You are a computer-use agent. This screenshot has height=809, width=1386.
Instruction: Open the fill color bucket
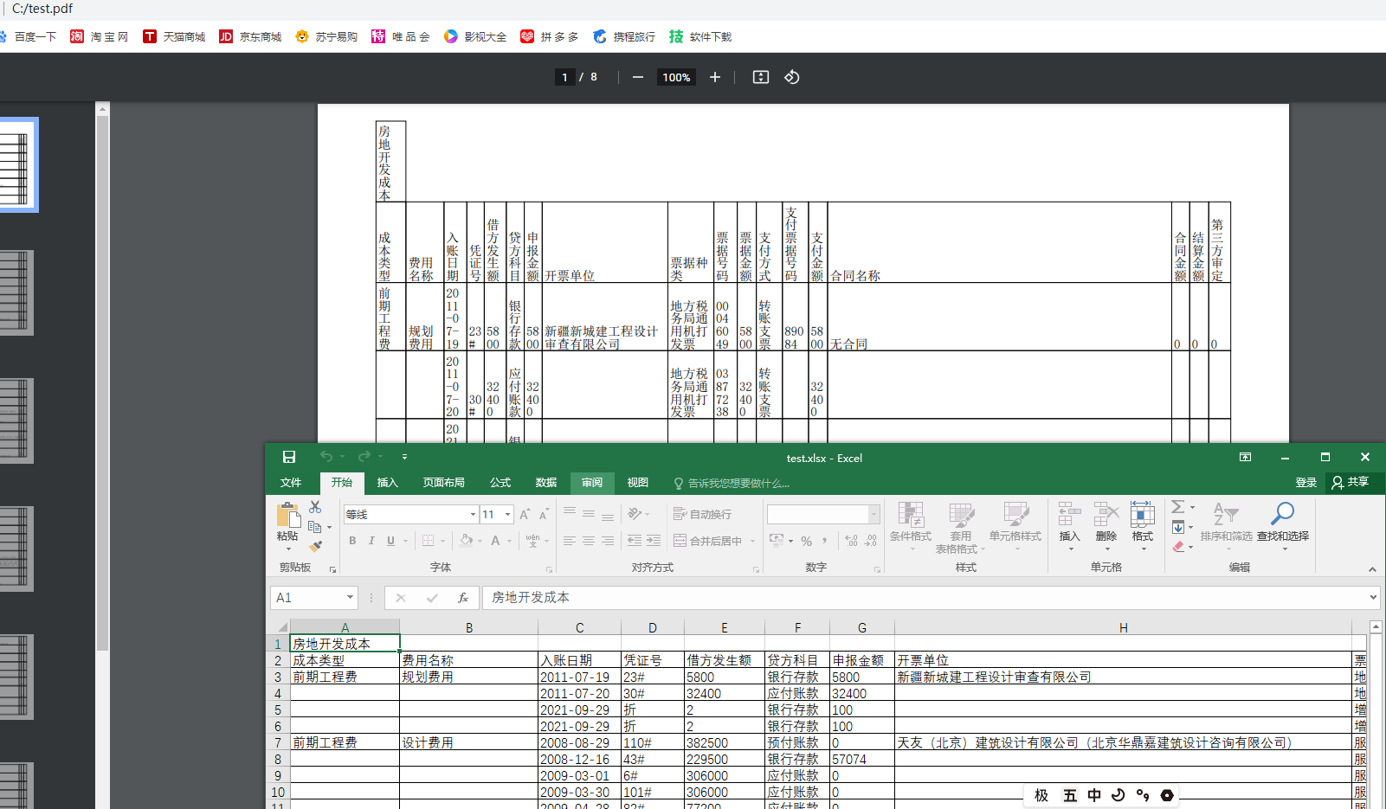pyautogui.click(x=467, y=541)
